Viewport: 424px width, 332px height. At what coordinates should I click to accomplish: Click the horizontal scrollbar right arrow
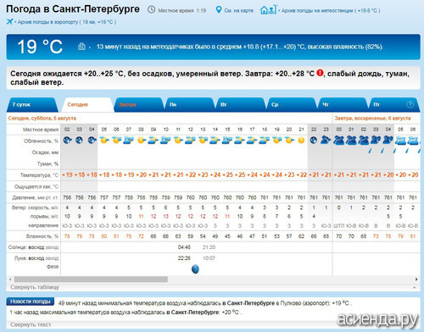pyautogui.click(x=416, y=279)
